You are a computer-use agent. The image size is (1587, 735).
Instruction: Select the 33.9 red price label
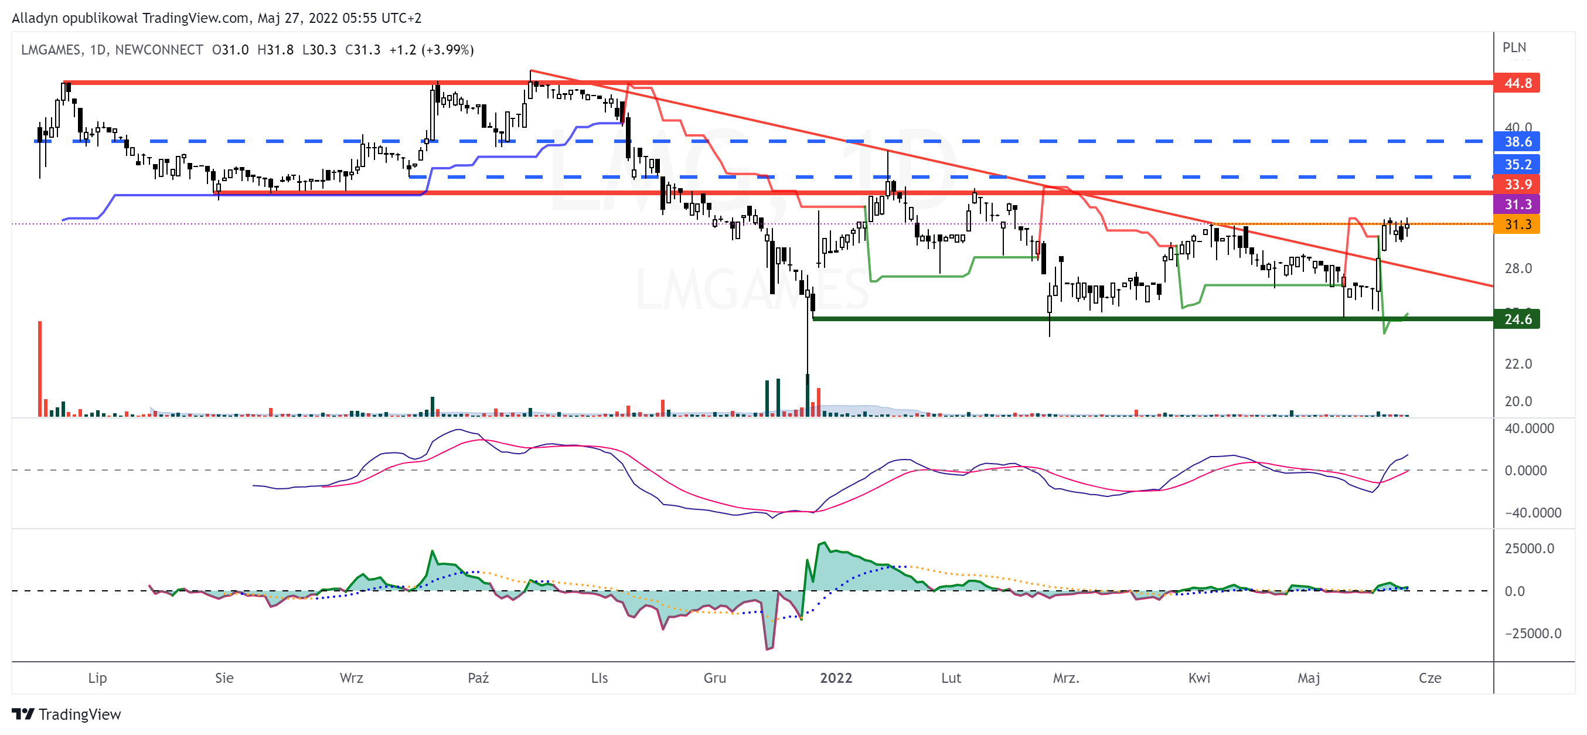point(1517,184)
